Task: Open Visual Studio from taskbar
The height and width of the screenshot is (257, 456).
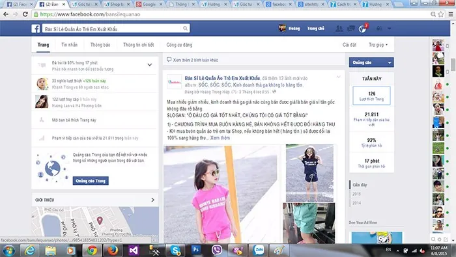Action: coord(133,250)
